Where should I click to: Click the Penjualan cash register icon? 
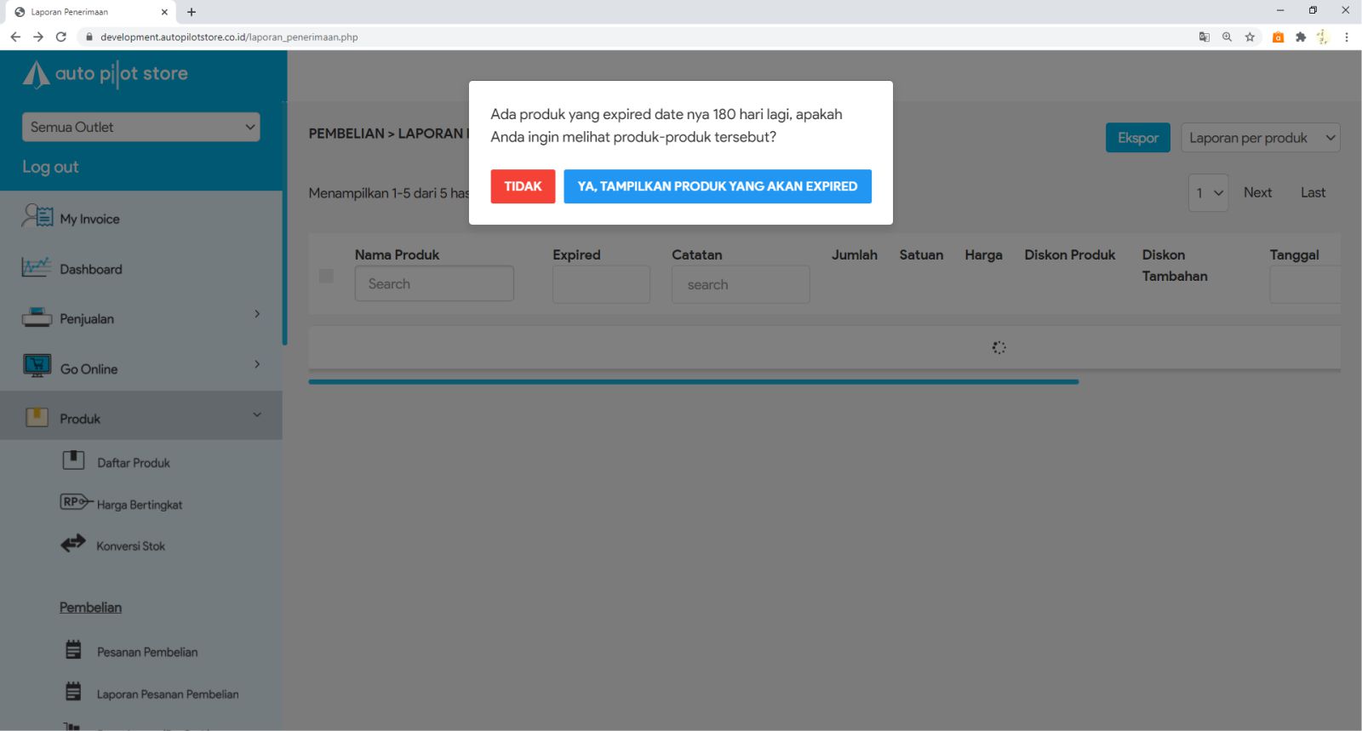point(37,317)
